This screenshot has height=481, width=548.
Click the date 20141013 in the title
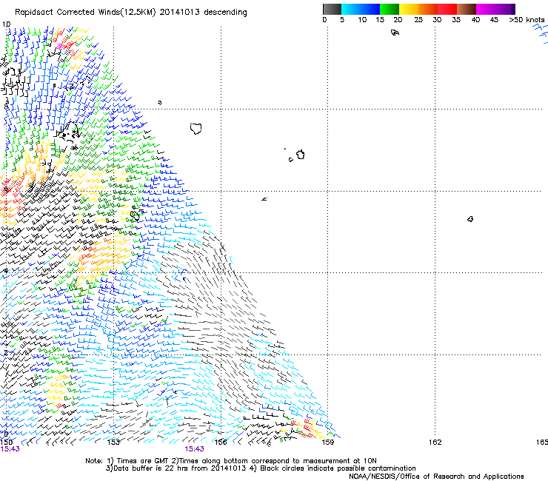click(179, 13)
